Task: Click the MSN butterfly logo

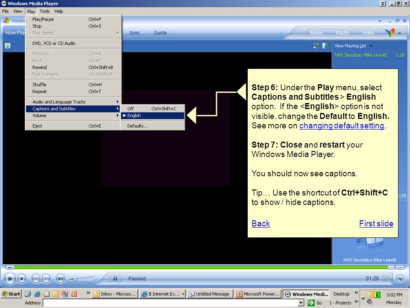Action: coord(390,33)
